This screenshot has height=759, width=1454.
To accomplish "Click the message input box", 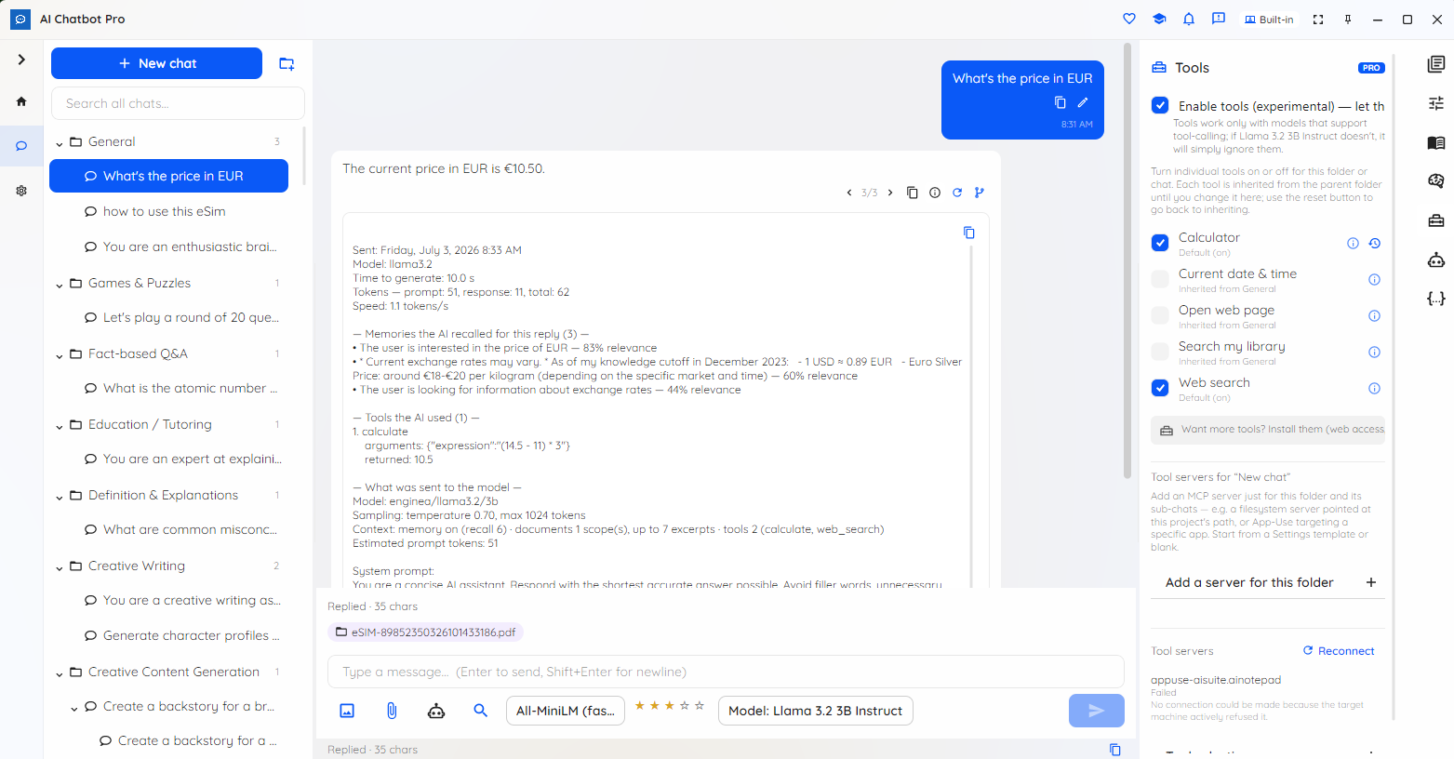I will point(726,672).
